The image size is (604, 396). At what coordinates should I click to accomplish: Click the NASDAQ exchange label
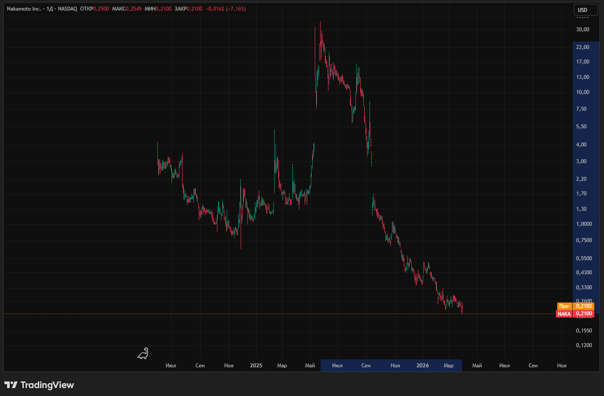click(x=67, y=9)
